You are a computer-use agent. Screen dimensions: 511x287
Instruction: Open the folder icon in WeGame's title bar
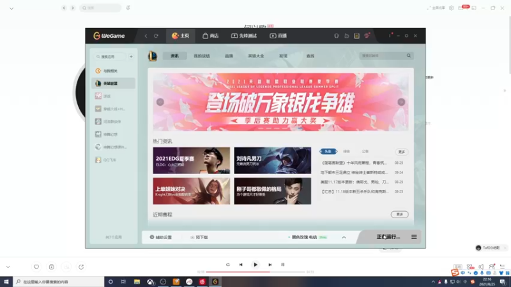tap(346, 36)
